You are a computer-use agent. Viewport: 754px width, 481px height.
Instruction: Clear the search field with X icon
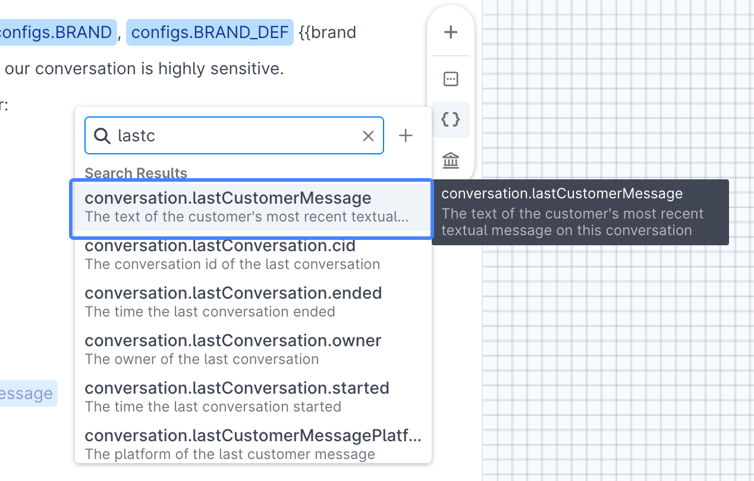[368, 136]
